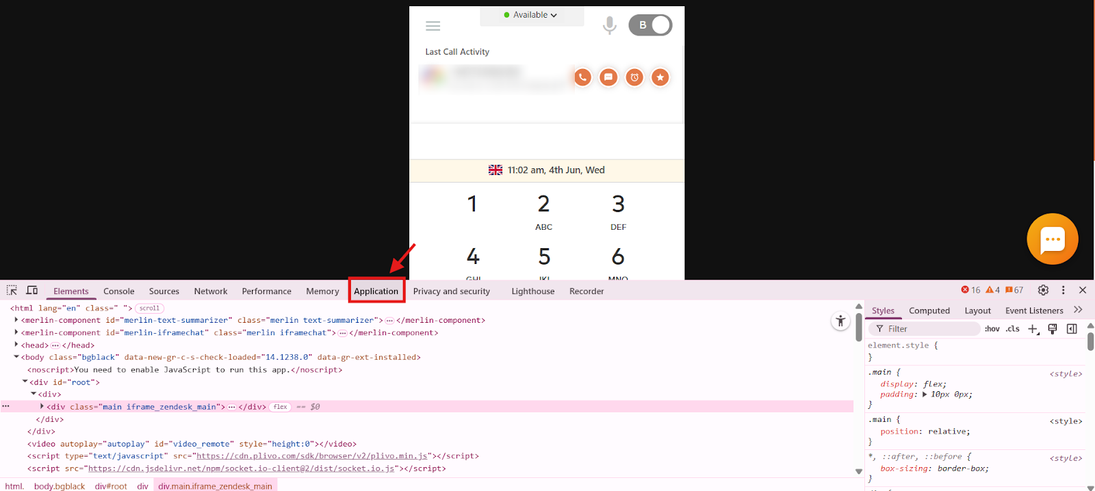Image resolution: width=1095 pixels, height=491 pixels.
Task: Set reminder with orange alarm clock icon
Action: coord(634,77)
